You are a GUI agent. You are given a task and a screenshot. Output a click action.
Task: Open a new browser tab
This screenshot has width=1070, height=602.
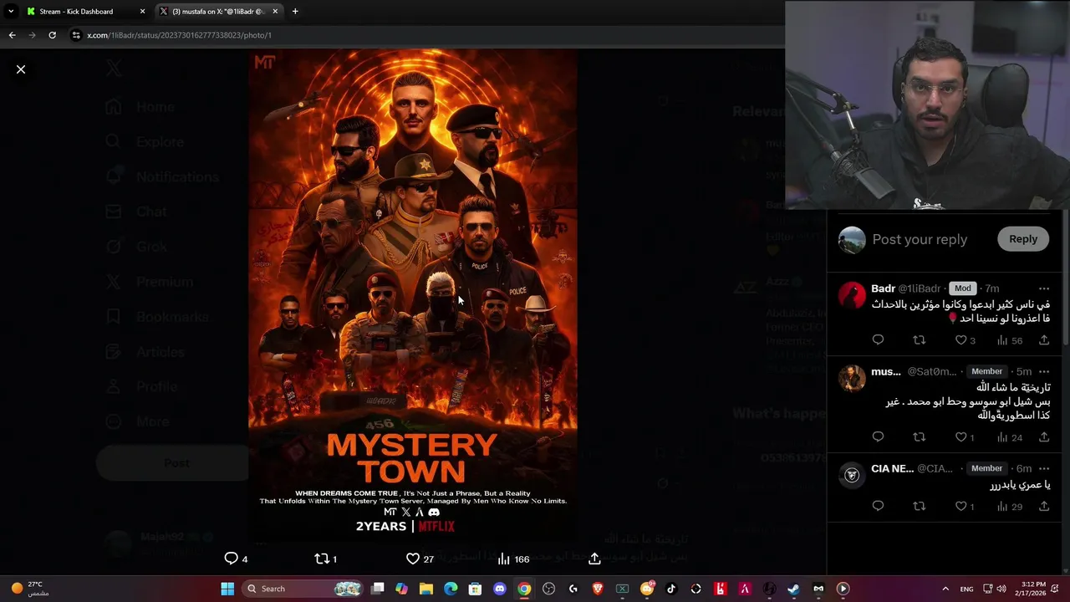click(295, 12)
